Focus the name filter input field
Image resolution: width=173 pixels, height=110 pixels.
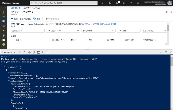pos(28,31)
